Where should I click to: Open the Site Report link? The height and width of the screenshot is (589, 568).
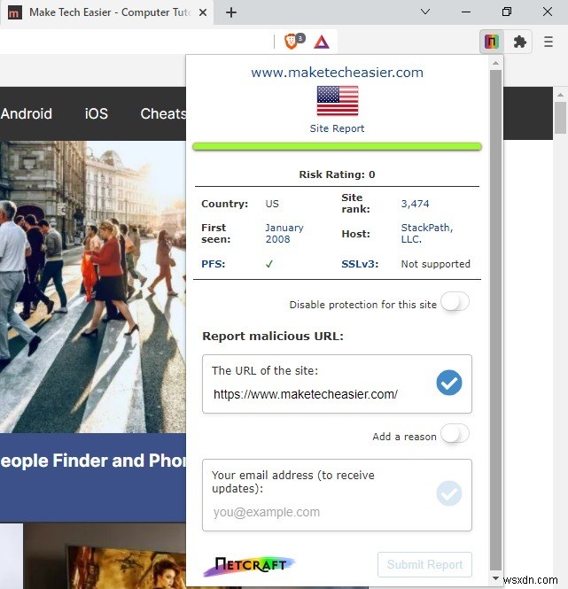point(338,128)
